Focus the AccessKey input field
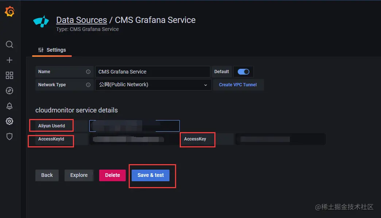The image size is (381, 218). 281,139
